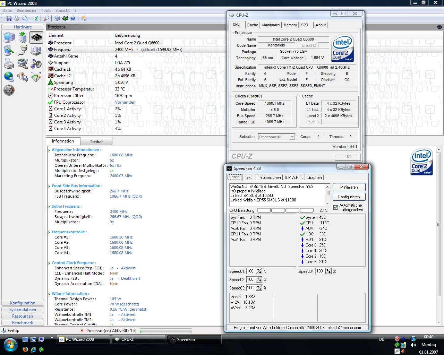Click the Hardware section header button
Viewport: 444px width, 355px height.
(23, 27)
